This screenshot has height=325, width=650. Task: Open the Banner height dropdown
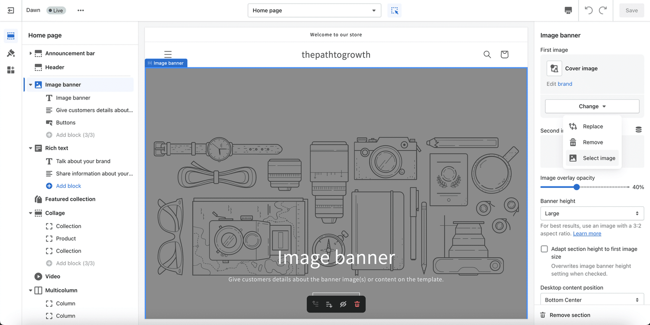point(592,213)
